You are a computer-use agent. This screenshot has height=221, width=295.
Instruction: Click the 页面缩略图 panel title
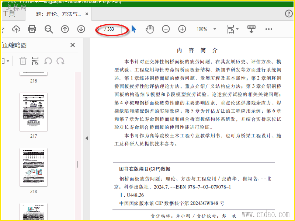(14, 45)
